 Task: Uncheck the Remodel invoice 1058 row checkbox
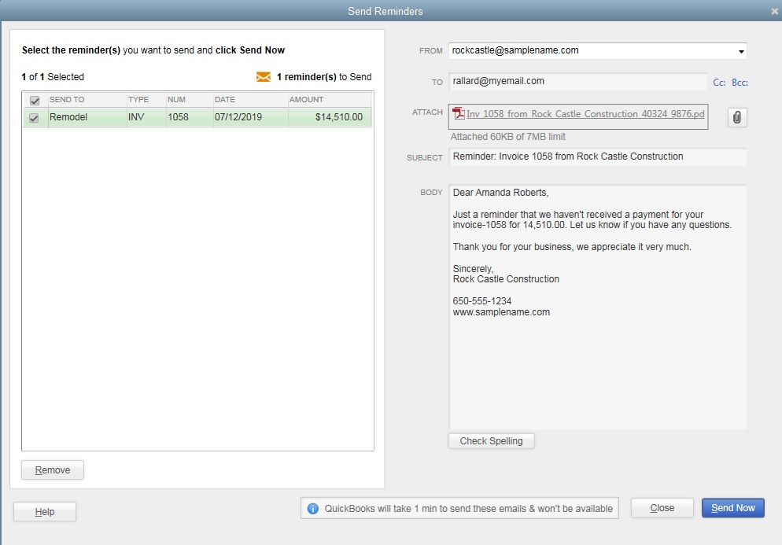(34, 118)
